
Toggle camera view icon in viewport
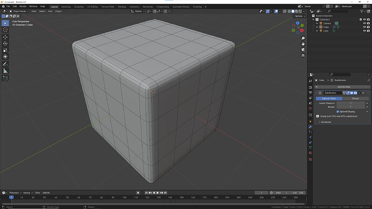[303, 50]
